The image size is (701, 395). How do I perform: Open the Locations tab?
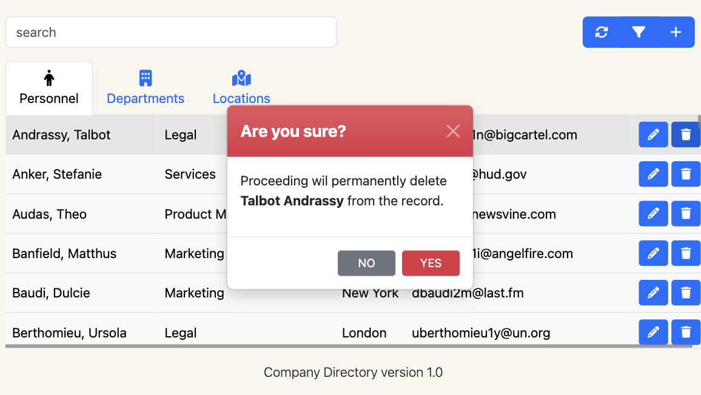[241, 88]
